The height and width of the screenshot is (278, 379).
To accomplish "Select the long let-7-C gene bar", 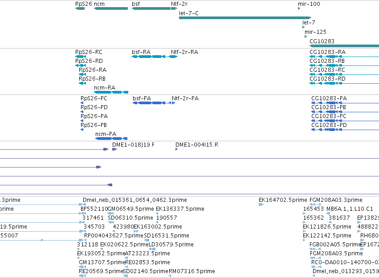I will point(245,18).
